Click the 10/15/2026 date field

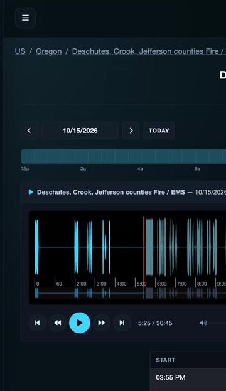pos(80,131)
